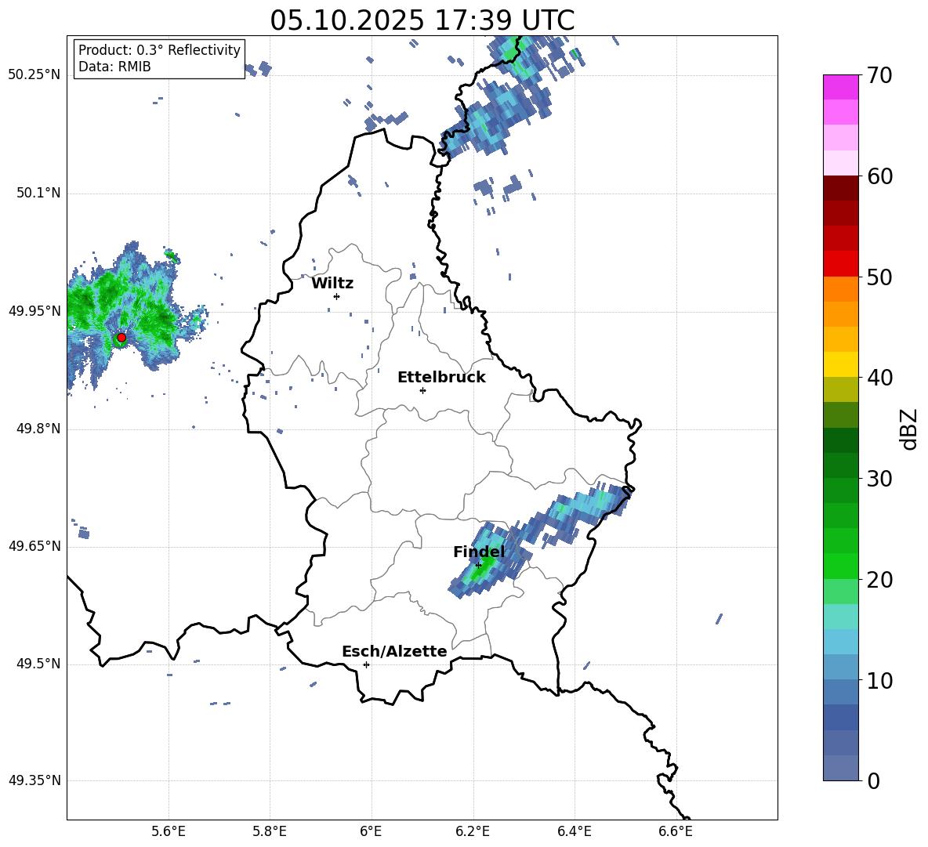Click the Esch/Alzette city label
This screenshot has width=928, height=847.
click(x=394, y=651)
